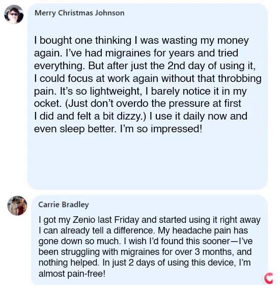The height and width of the screenshot is (290, 280).
Task: Click the line 'I did and felt a bit dizzy.)'
Action: coord(90,116)
